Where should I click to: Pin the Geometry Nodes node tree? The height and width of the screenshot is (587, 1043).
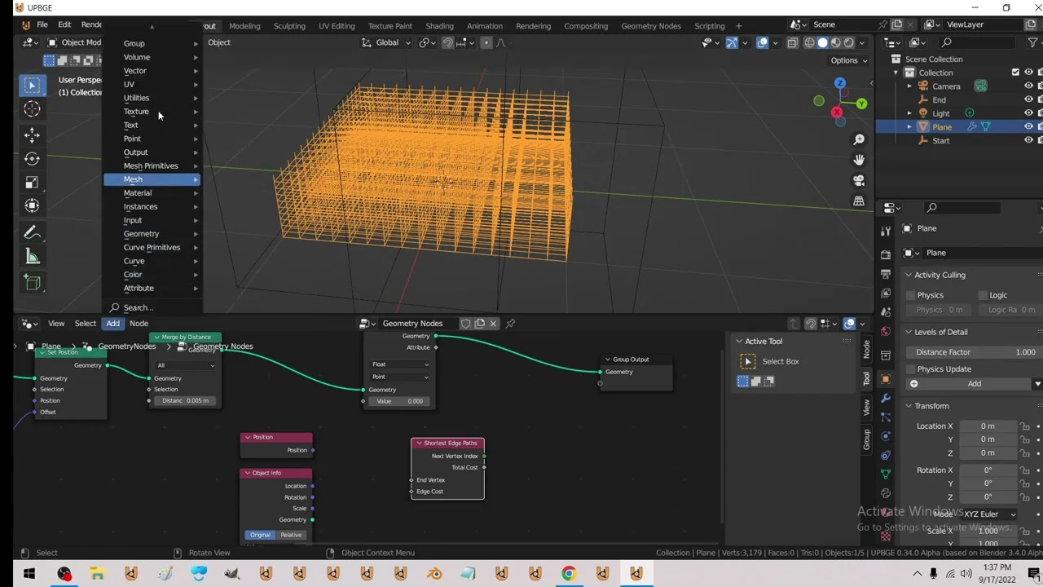(x=510, y=324)
